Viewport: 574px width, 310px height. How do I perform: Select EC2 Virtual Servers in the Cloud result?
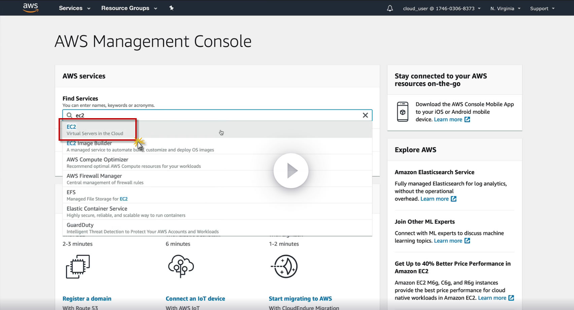tap(95, 130)
